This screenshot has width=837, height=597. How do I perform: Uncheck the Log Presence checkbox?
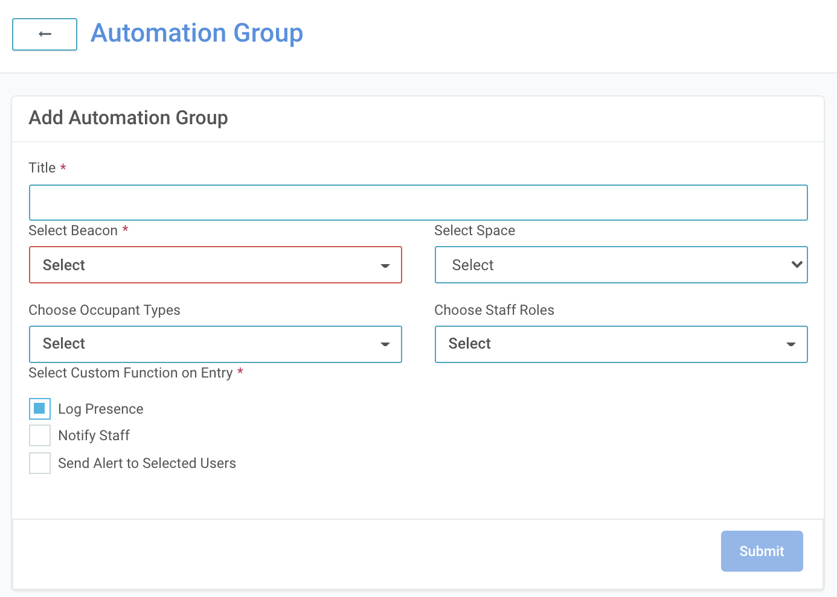click(x=40, y=409)
